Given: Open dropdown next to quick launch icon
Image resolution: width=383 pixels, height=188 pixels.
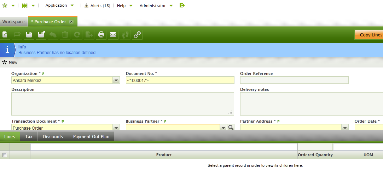Looking at the screenshot, I should click(34, 6).
